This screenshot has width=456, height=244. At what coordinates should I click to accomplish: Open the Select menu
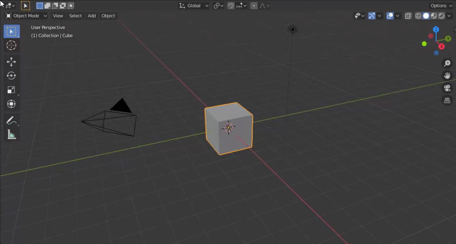click(x=75, y=15)
